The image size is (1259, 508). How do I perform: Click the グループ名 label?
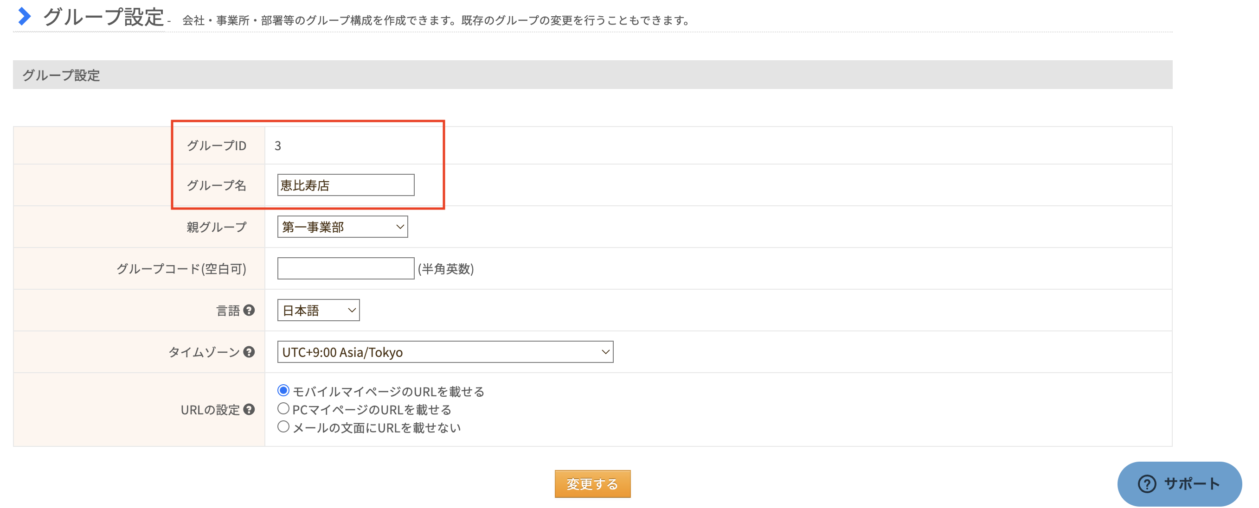pyautogui.click(x=217, y=185)
